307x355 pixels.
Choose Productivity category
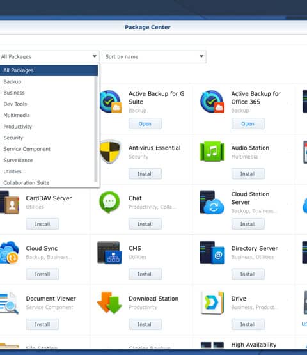47,127
